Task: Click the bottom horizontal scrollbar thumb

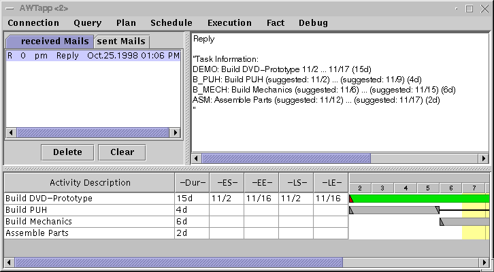Action: tap(177, 262)
